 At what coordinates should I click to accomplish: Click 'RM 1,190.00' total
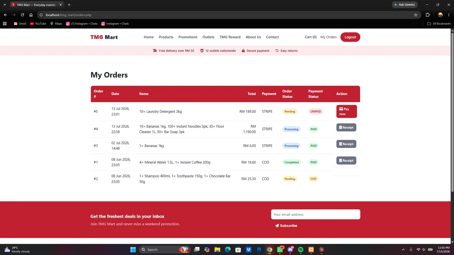(x=249, y=129)
